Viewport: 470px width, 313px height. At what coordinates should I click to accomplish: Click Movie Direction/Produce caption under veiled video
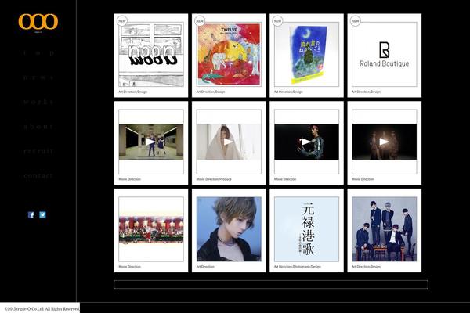click(x=214, y=179)
